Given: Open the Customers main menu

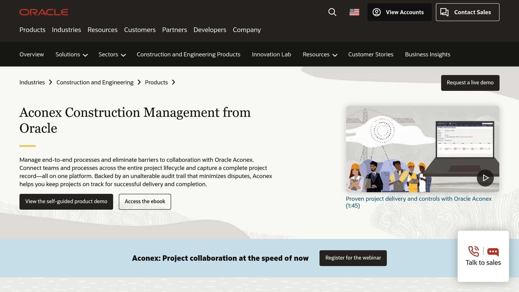Looking at the screenshot, I should coord(140,30).
